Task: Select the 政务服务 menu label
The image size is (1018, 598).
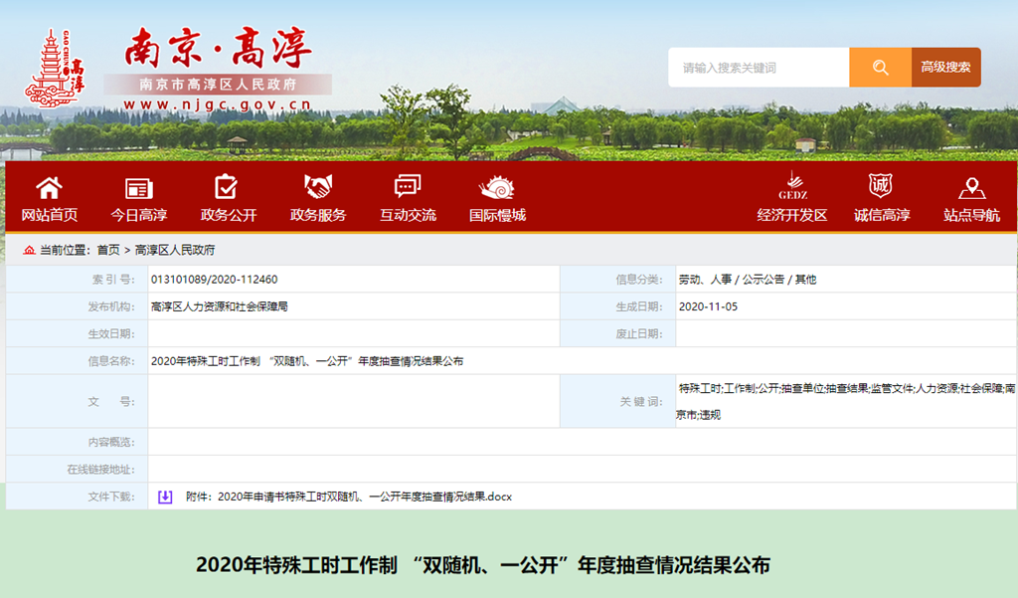Action: [318, 215]
